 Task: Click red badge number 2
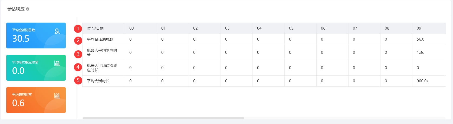(78, 40)
